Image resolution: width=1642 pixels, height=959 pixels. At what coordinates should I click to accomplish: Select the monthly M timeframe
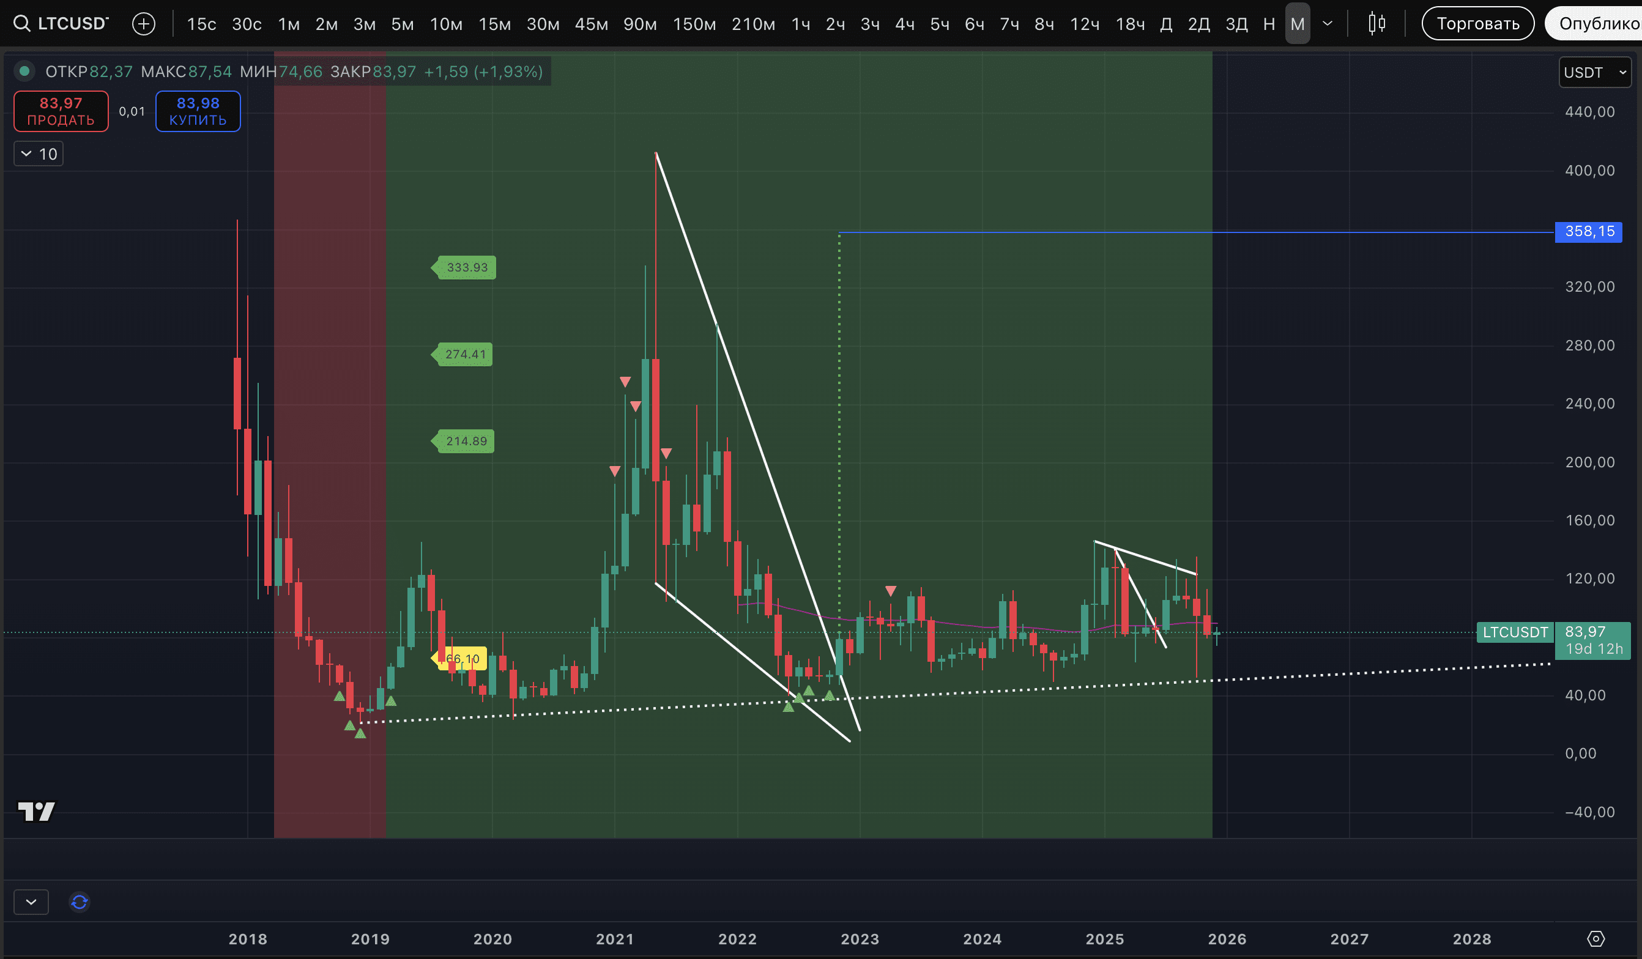tap(1297, 24)
